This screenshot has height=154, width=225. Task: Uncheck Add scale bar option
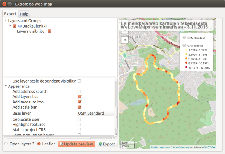[79, 107]
